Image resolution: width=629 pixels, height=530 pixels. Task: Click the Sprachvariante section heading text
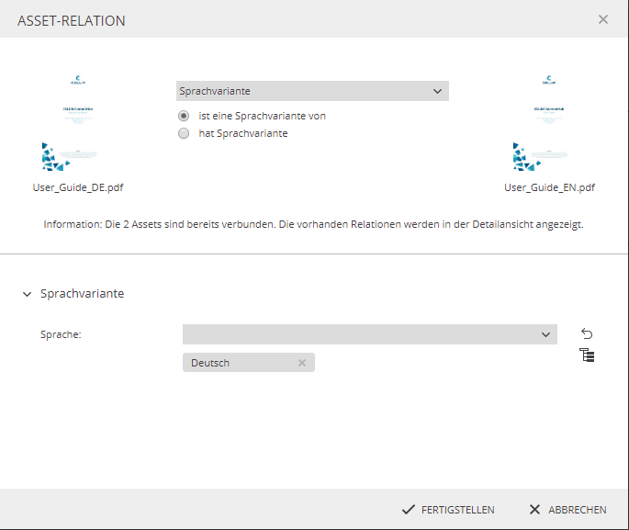coord(82,294)
